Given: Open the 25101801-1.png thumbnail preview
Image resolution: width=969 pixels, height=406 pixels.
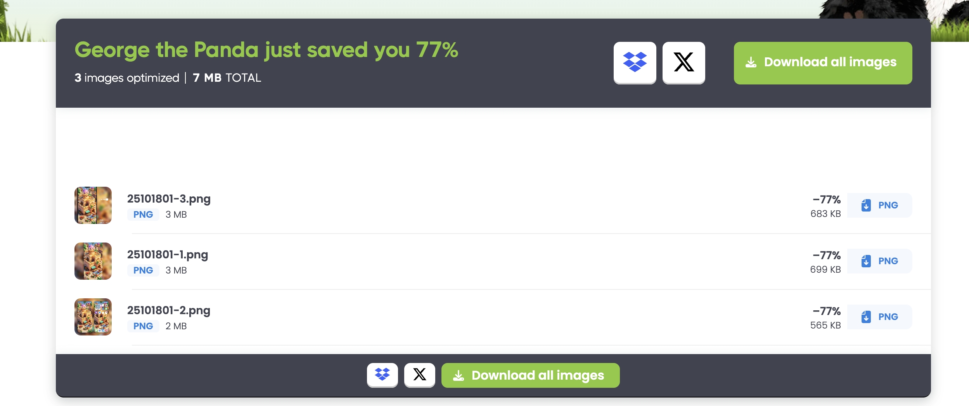Looking at the screenshot, I should 93,261.
